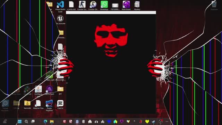Open the Windows Start menu
Screen dimensions: 222x125
tap(20, 122)
